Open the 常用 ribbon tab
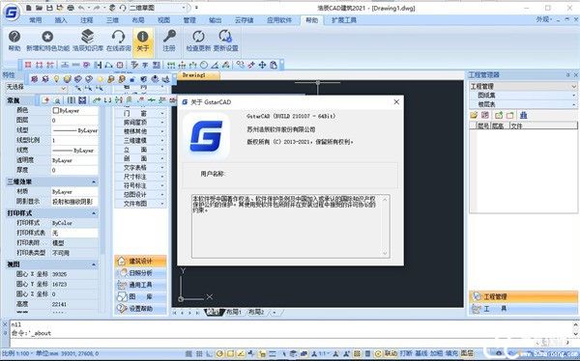 coord(35,20)
